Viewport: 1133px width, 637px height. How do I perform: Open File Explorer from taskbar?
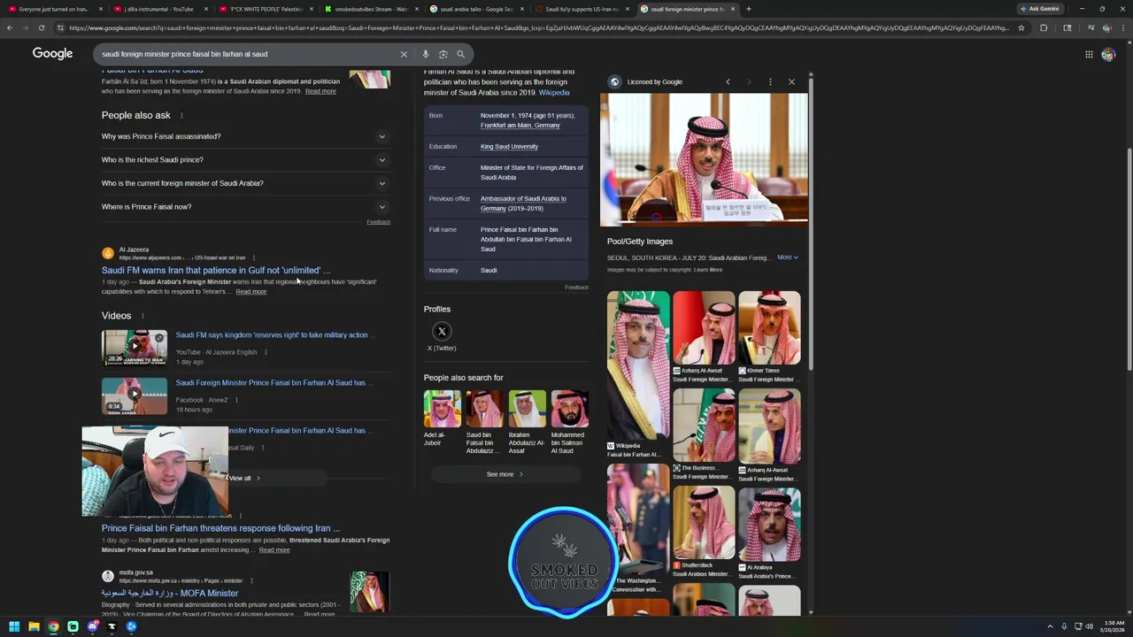coord(34,626)
